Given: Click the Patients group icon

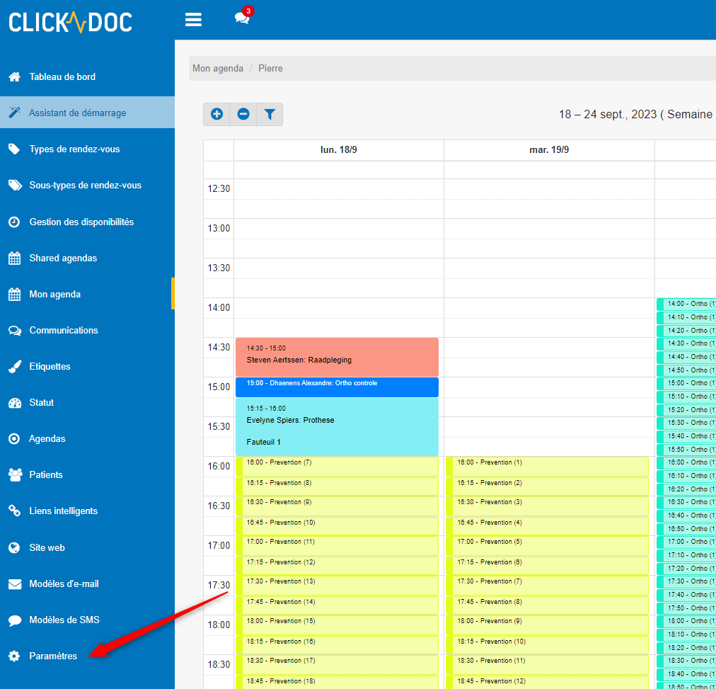Looking at the screenshot, I should 14,475.
